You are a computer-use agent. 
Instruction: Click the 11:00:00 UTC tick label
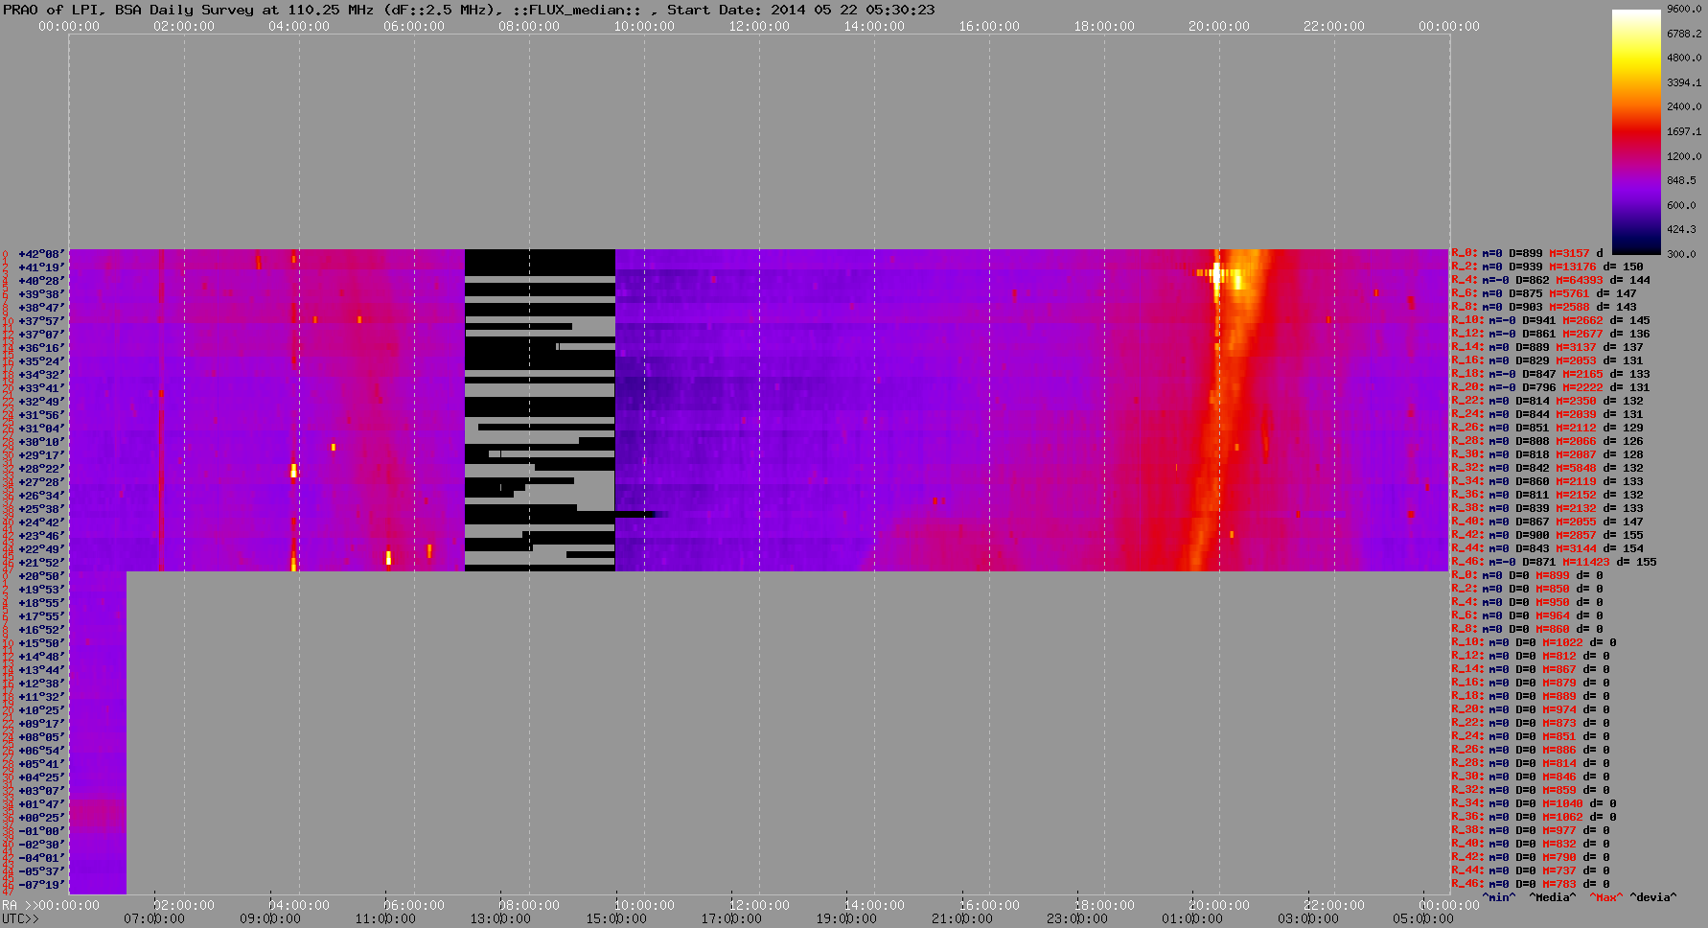click(385, 918)
